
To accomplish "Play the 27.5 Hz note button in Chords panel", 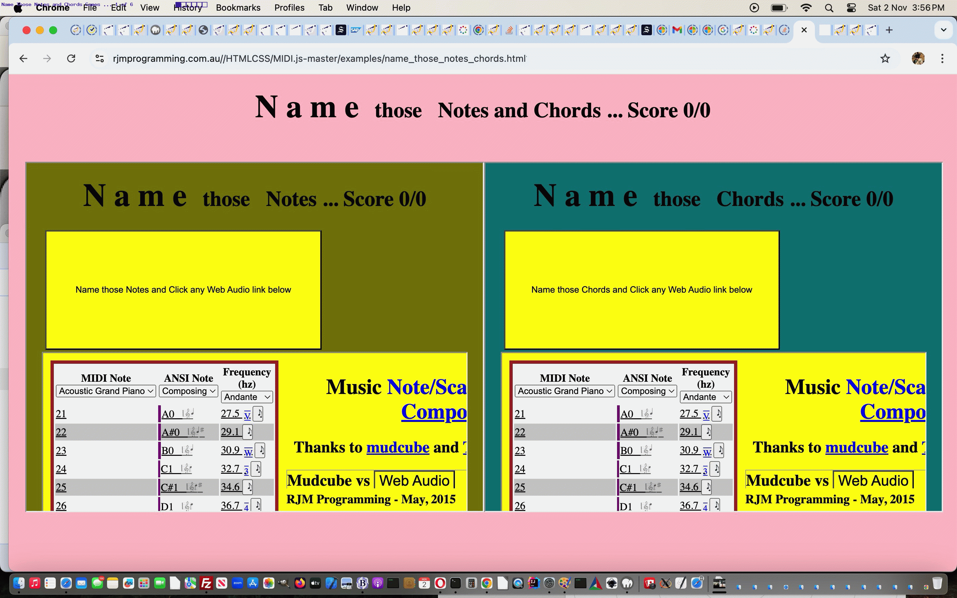I will [x=717, y=414].
